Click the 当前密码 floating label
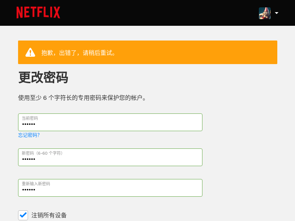Viewport: 295px width, 221px height. click(30, 118)
